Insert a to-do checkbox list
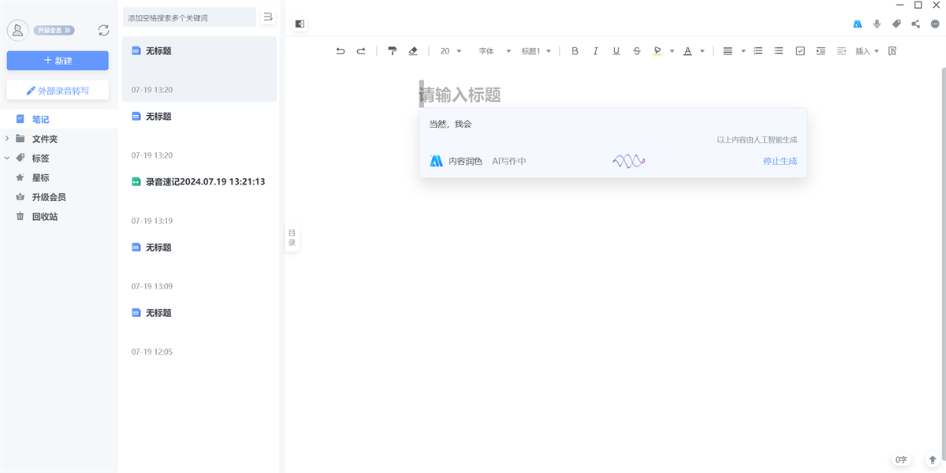Viewport: 946px width, 473px height. pos(800,50)
